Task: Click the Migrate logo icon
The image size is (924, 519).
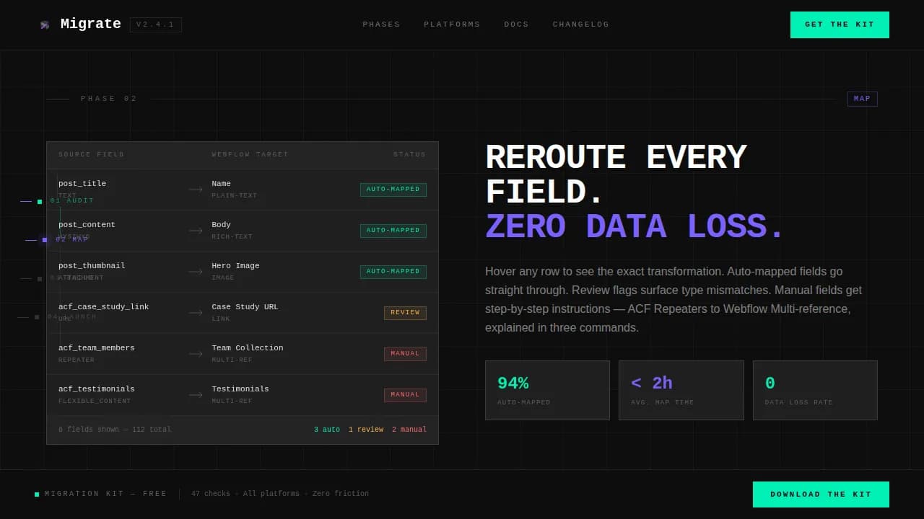Action: click(x=45, y=25)
